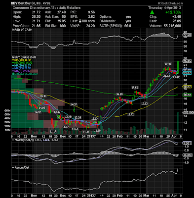Click the VWAP value 24.20
Screen dimensions: 194x198
pyautogui.click(x=90, y=26)
